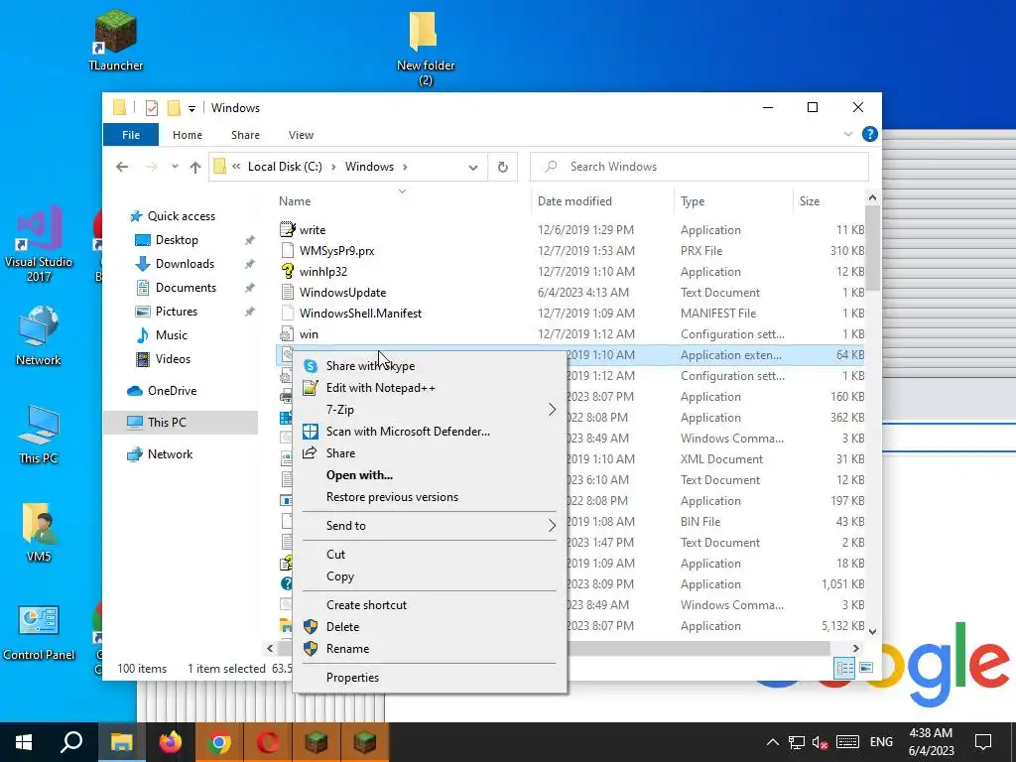Screen dimensions: 1016x762
Task: Click the chevron after Local Disk (C:)
Action: click(x=333, y=167)
